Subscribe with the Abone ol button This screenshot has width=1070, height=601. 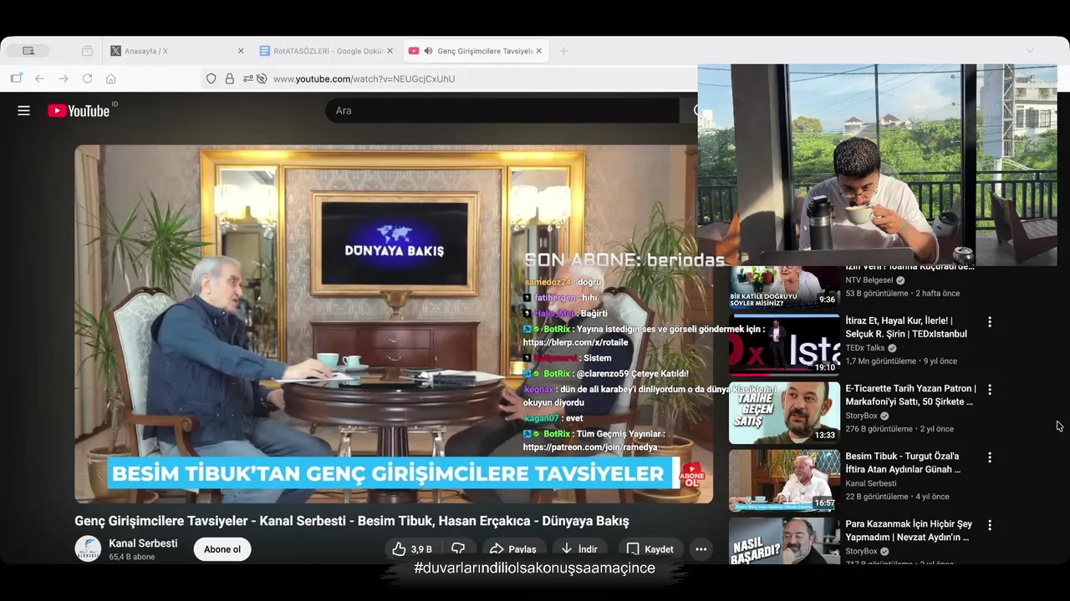[x=222, y=549]
